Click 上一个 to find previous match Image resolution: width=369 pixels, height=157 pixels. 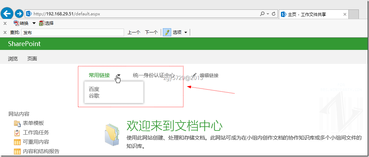(134, 32)
